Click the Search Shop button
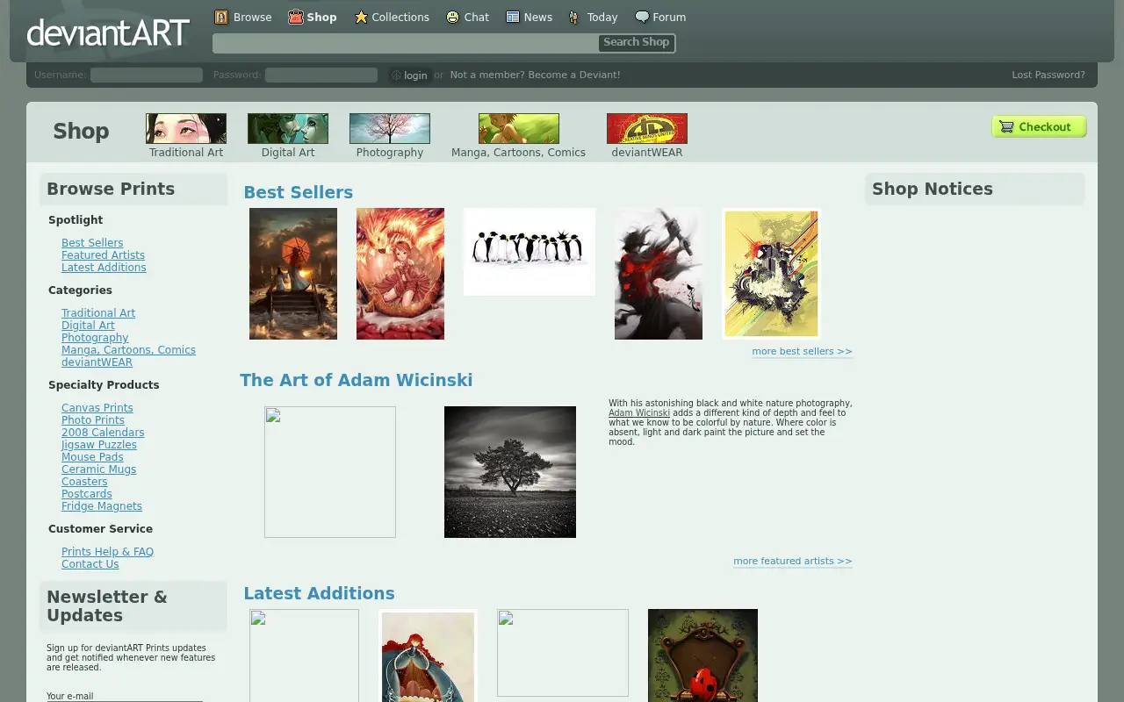The width and height of the screenshot is (1124, 702). coord(636,42)
